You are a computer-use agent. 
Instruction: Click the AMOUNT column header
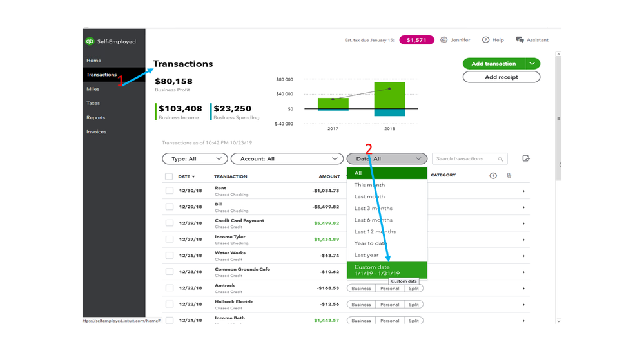click(329, 177)
